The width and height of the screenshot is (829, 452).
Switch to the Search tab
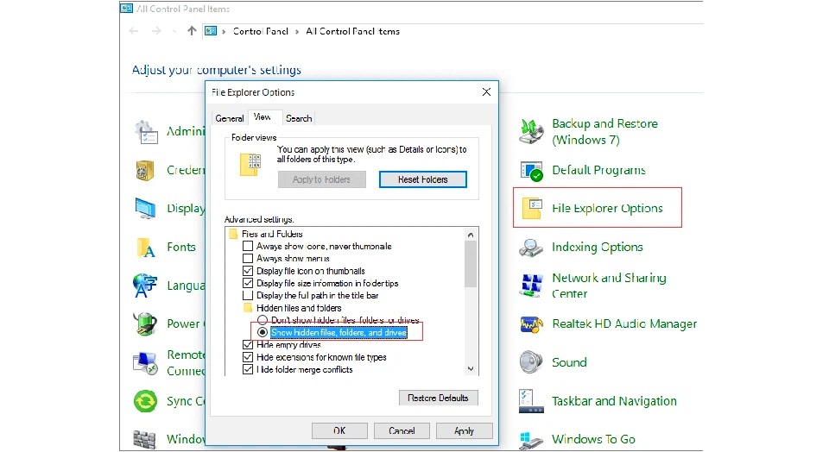[299, 118]
